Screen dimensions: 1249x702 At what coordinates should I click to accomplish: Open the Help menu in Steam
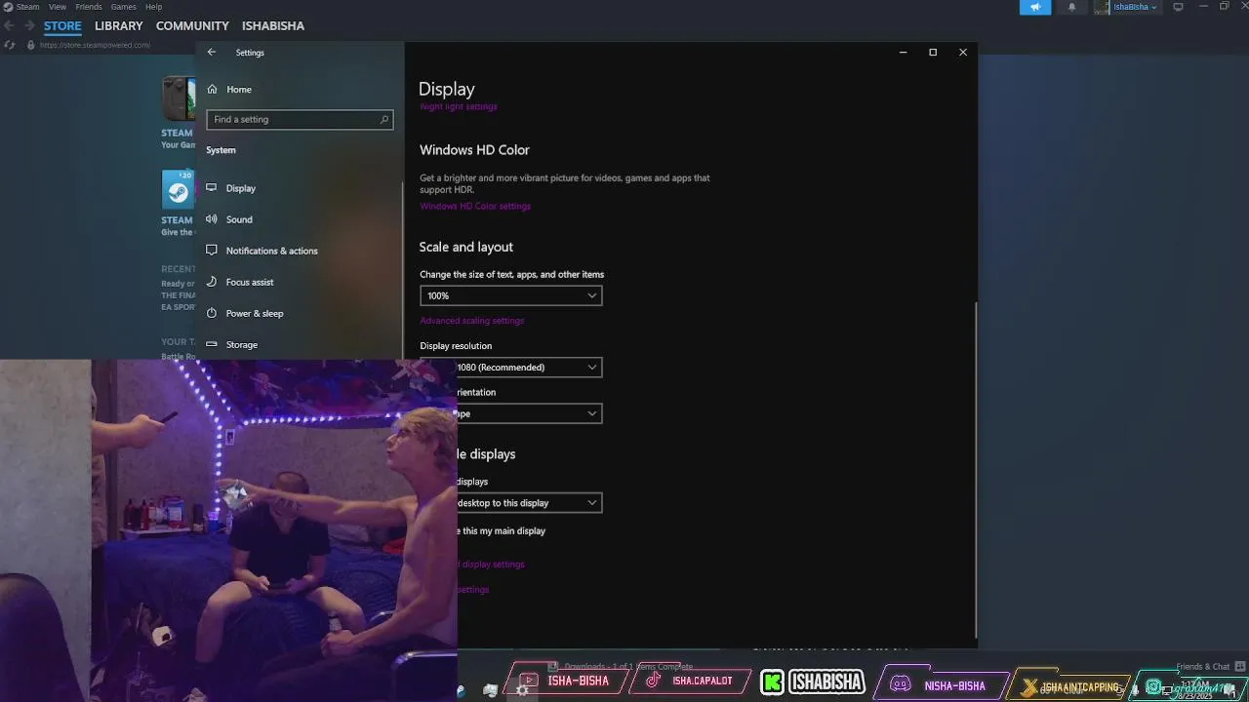pos(154,7)
